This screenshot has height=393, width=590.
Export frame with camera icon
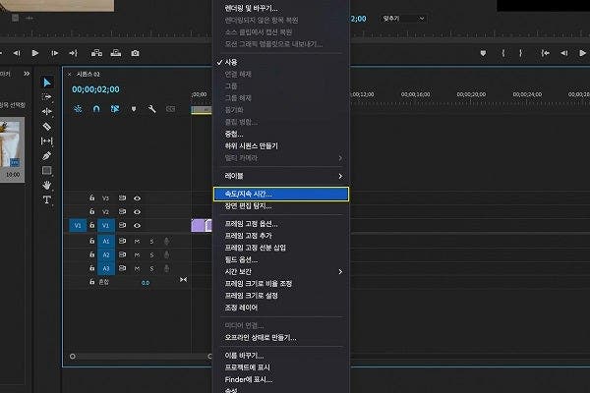click(x=135, y=53)
